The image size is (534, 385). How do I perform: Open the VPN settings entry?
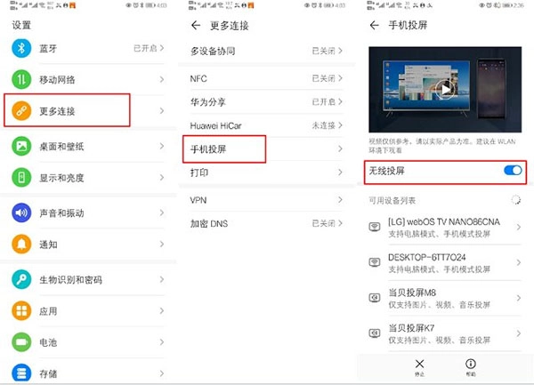coord(258,200)
